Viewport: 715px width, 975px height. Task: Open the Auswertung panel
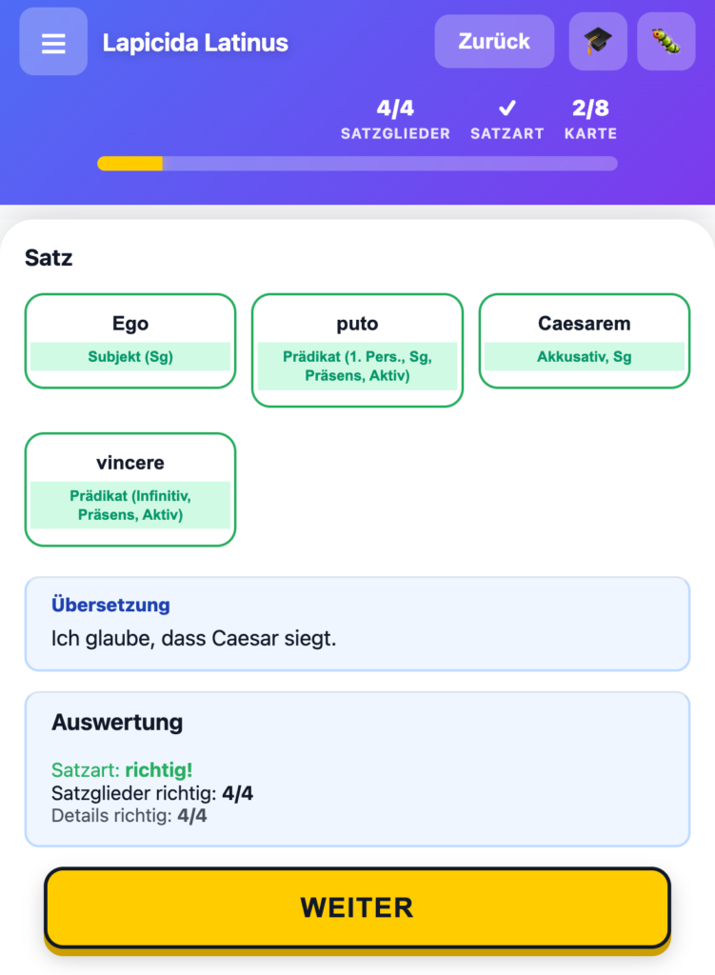pyautogui.click(x=357, y=767)
